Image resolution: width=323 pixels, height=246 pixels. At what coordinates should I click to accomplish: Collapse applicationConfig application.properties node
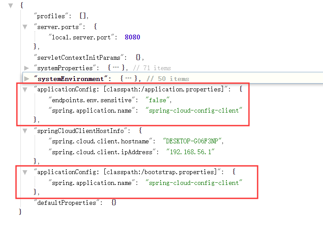point(25,90)
